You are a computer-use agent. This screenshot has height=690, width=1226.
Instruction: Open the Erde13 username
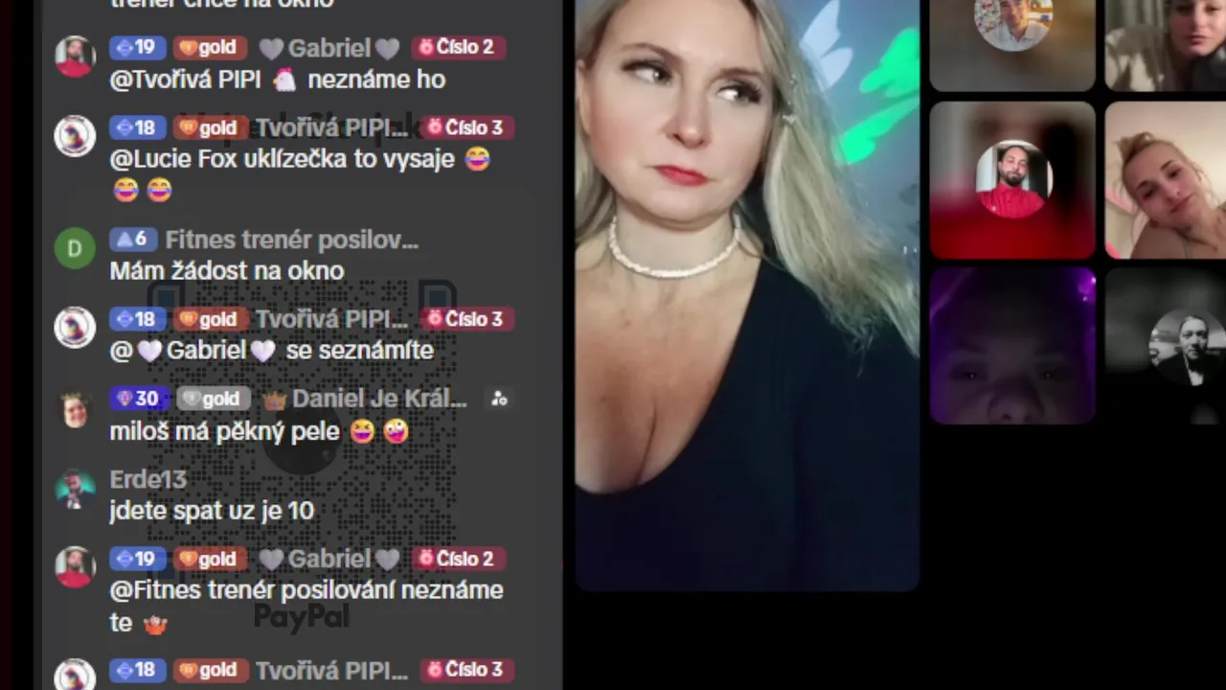[148, 478]
